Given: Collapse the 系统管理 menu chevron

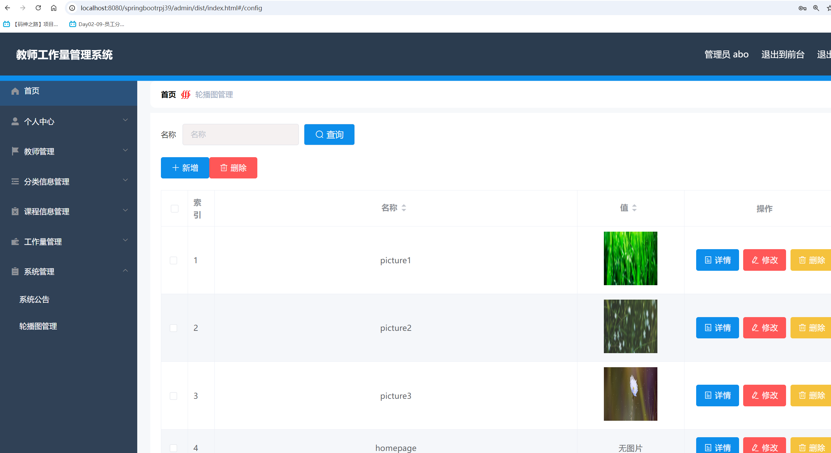Looking at the screenshot, I should click(x=125, y=270).
